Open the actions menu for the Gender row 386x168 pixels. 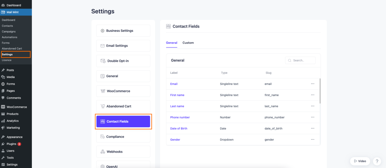313,139
